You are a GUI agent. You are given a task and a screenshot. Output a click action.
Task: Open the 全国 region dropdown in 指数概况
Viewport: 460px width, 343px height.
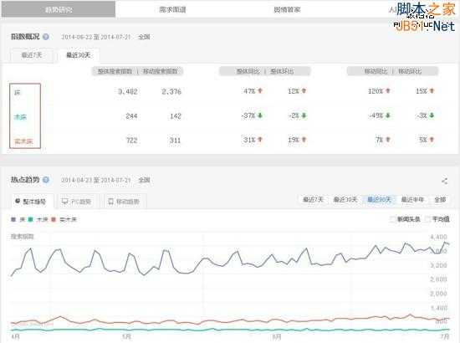click(144, 37)
